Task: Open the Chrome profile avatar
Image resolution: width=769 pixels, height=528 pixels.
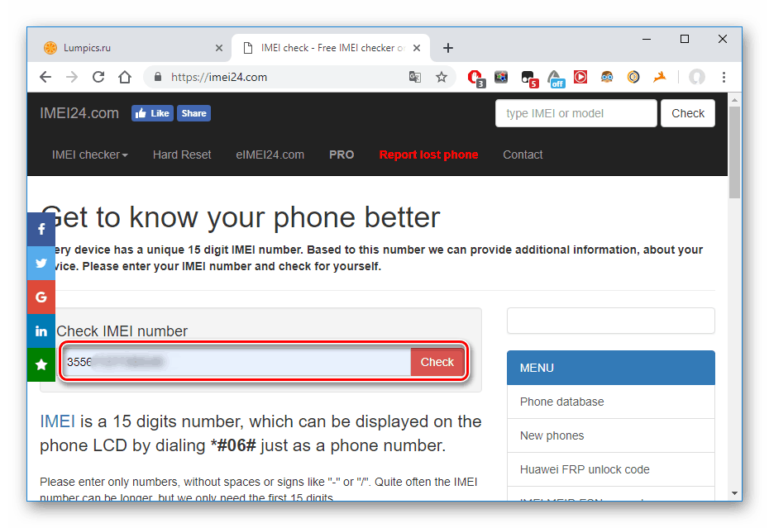Action: pos(696,77)
